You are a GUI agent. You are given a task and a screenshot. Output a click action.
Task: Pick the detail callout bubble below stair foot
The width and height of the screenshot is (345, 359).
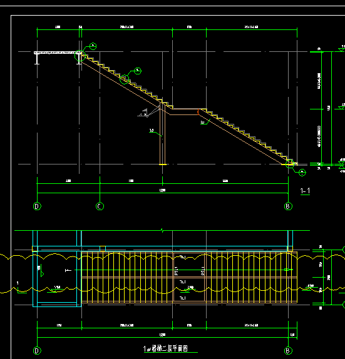[302, 173]
